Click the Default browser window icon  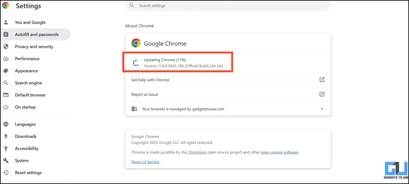tap(6, 95)
